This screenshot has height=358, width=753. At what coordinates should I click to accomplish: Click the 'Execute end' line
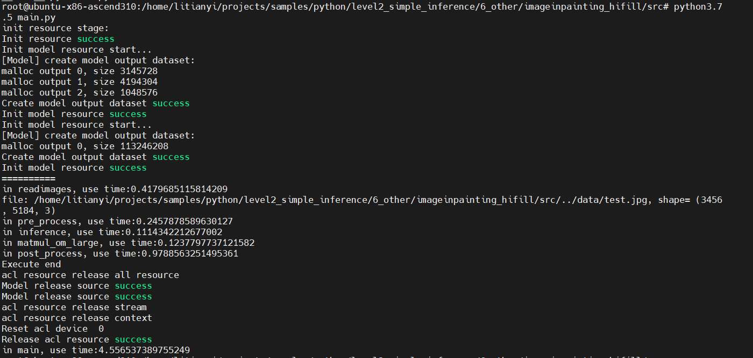(31, 264)
